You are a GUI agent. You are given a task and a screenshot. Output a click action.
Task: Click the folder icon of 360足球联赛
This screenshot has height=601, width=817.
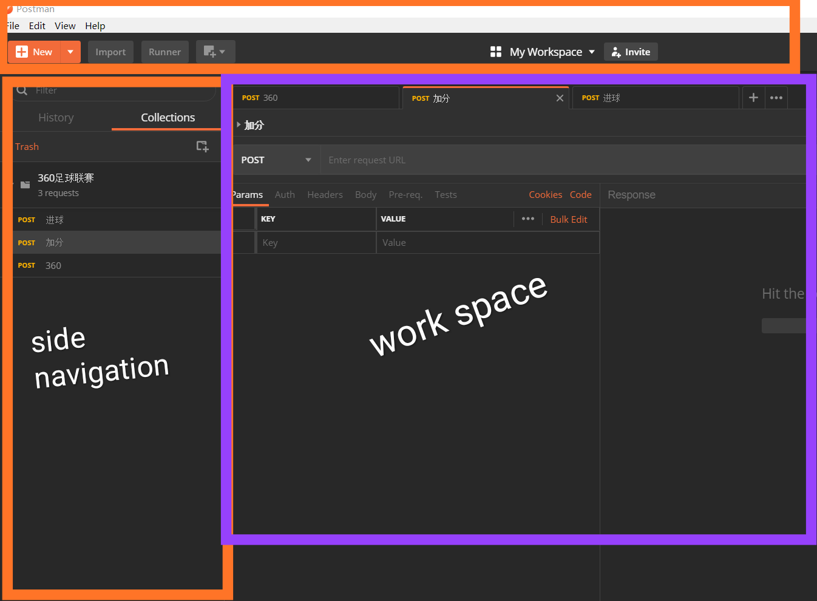coord(25,185)
